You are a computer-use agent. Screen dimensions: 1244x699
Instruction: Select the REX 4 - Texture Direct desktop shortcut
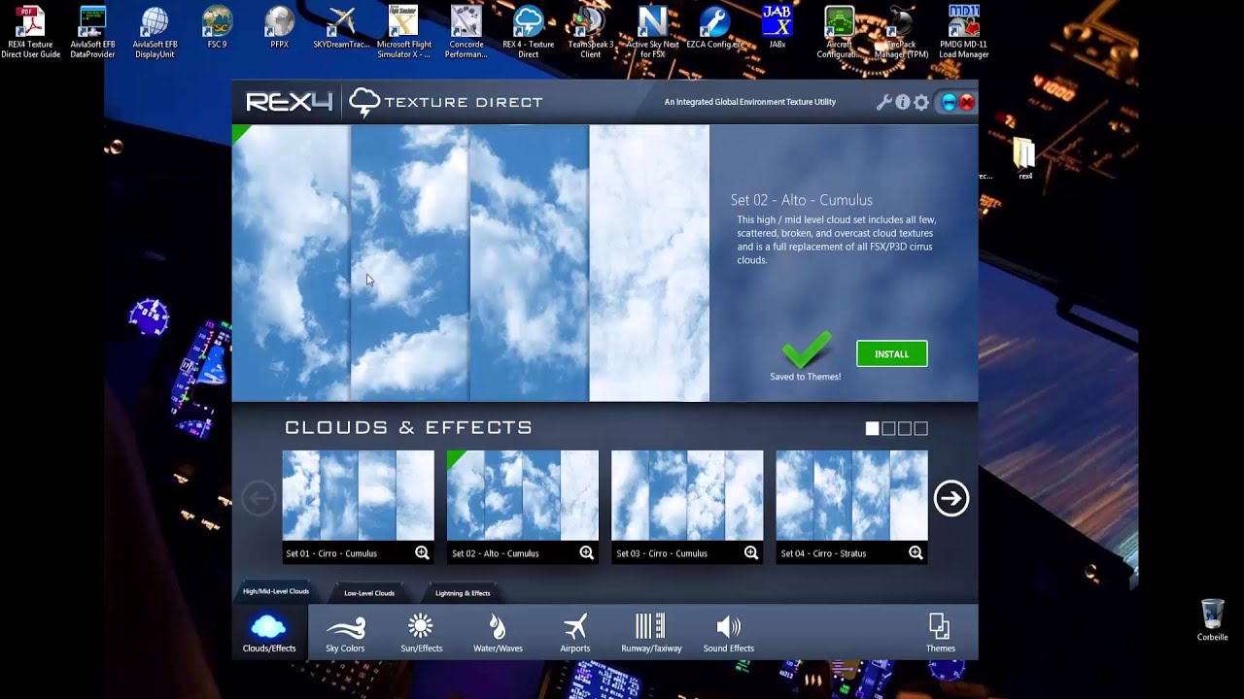(x=528, y=32)
